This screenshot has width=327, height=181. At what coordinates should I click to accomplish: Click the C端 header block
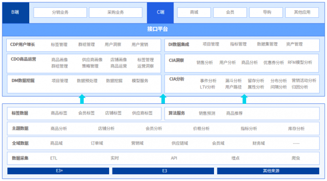pos(160,12)
